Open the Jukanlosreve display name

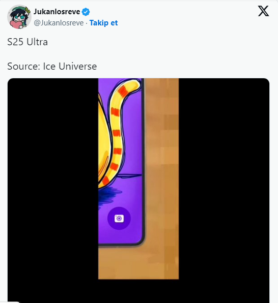point(57,12)
